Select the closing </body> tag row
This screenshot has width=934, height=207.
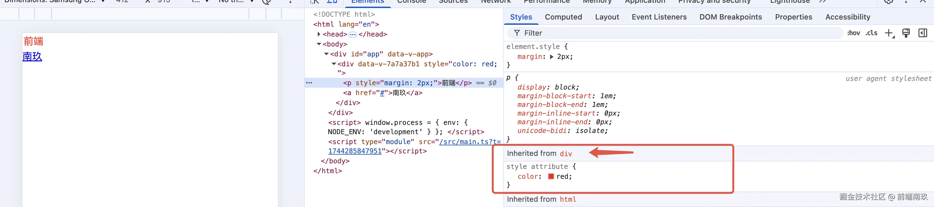(335, 161)
